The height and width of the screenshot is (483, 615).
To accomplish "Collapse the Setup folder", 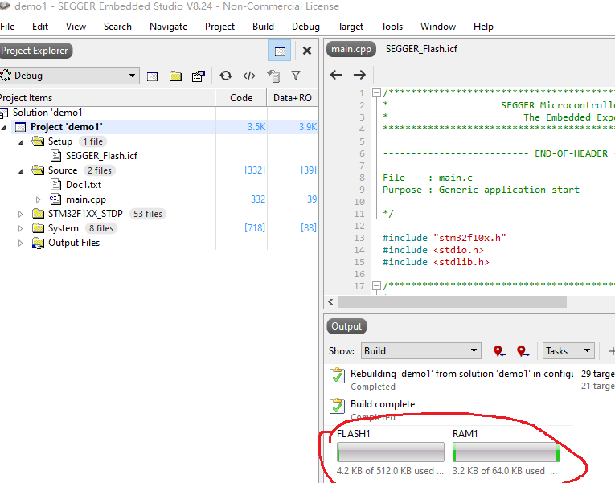I will 21,142.
